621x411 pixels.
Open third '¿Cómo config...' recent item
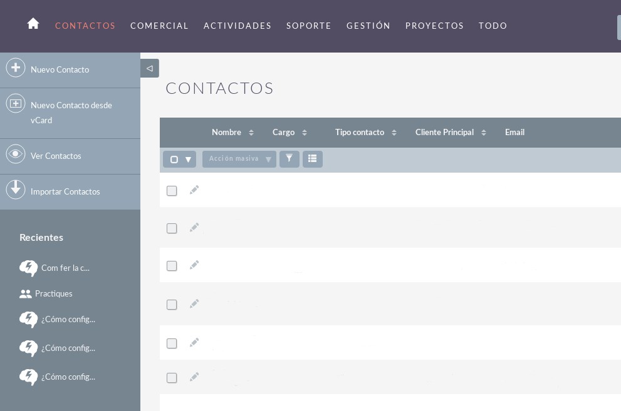(x=68, y=377)
